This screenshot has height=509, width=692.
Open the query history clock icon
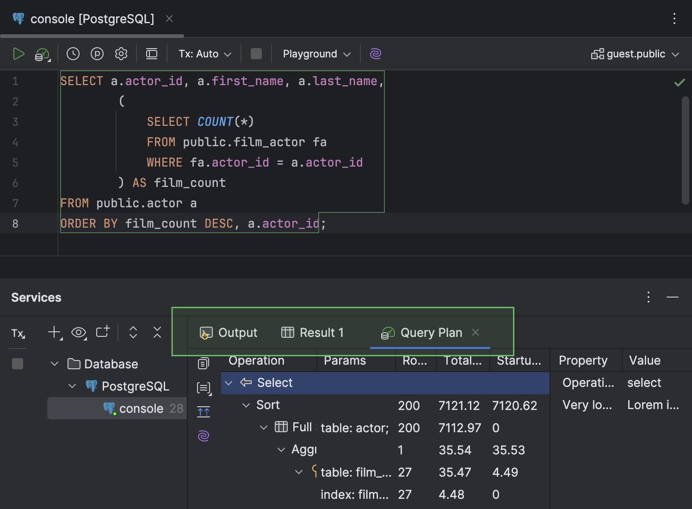coord(73,54)
